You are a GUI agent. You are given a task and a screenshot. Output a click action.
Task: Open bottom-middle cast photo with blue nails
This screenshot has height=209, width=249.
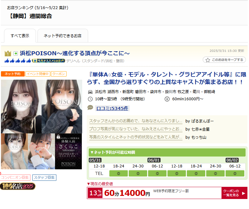click(42, 151)
